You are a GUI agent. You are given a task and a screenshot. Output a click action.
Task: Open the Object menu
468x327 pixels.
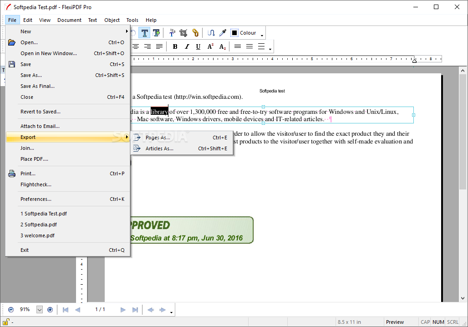pos(112,20)
